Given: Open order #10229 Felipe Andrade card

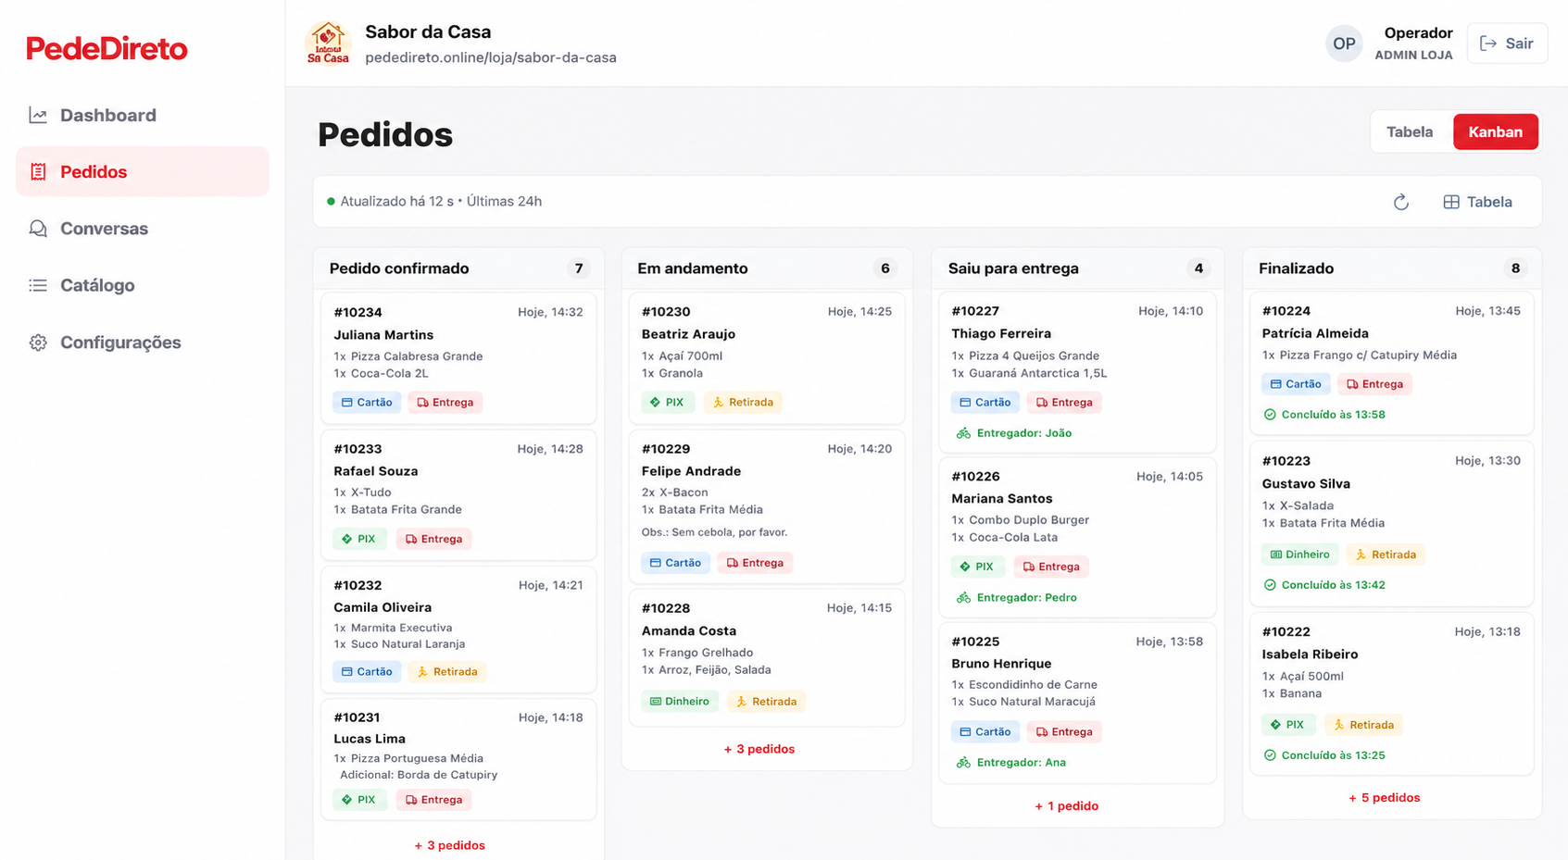Looking at the screenshot, I should pos(767,506).
